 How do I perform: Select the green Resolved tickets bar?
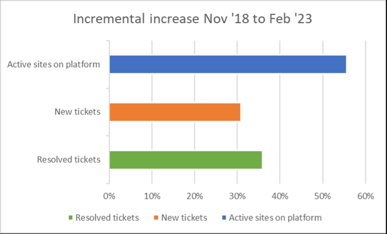(185, 160)
